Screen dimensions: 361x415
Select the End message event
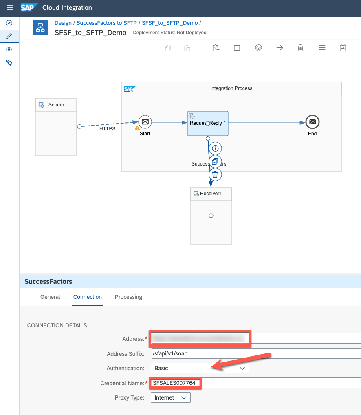click(313, 122)
